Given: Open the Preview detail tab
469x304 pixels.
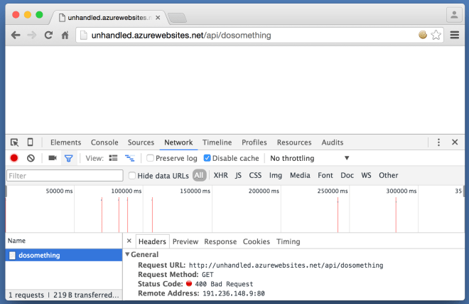Looking at the screenshot, I should pyautogui.click(x=185, y=241).
